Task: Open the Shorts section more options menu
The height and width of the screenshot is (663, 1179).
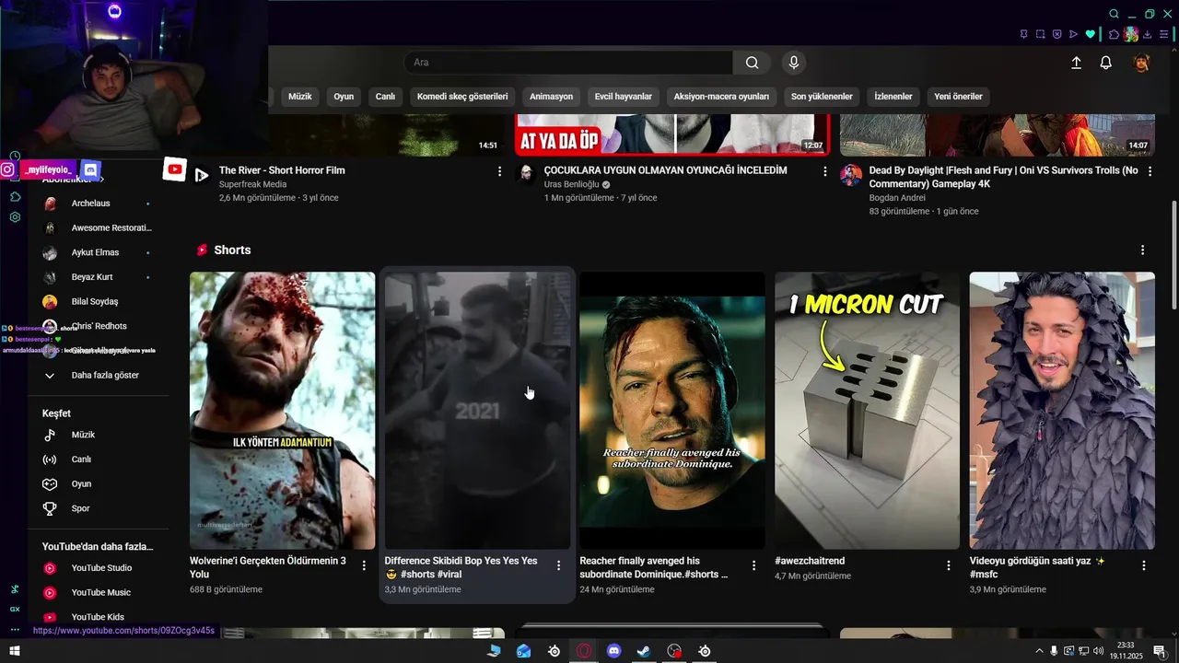Action: point(1143,250)
